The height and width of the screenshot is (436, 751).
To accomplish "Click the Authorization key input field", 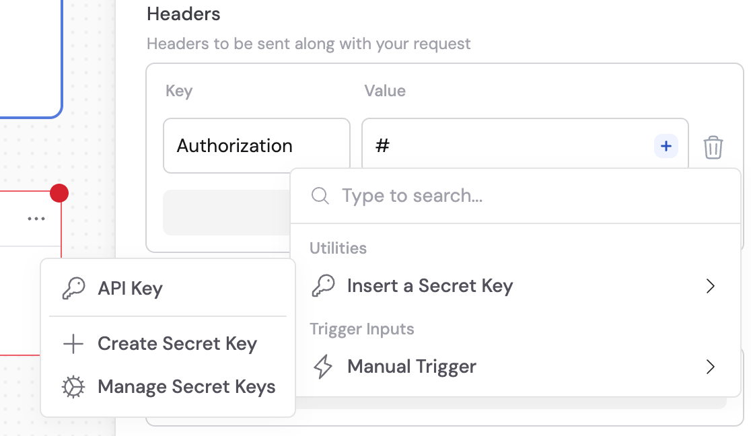I will 256,145.
